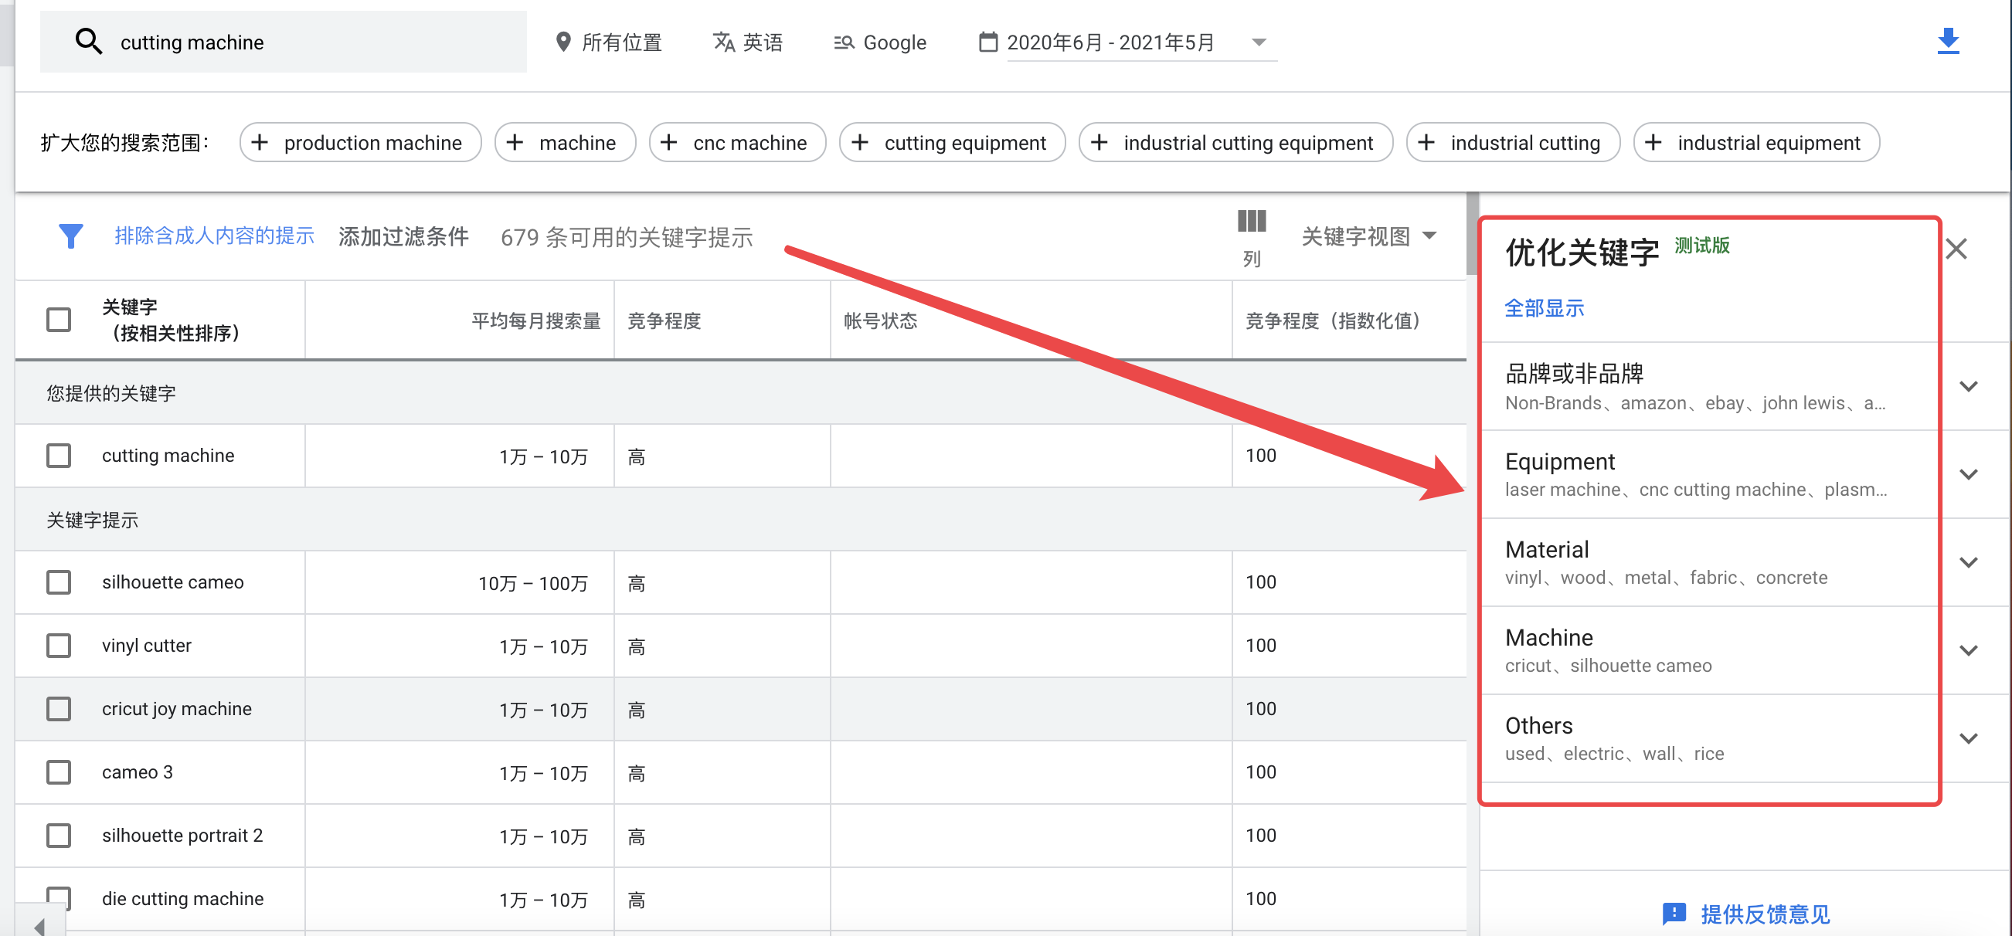Tick the vinyl cutter checkbox
2012x936 pixels.
pyautogui.click(x=59, y=646)
